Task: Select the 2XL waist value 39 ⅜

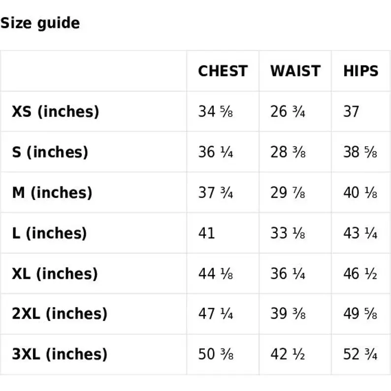Action: pos(288,314)
